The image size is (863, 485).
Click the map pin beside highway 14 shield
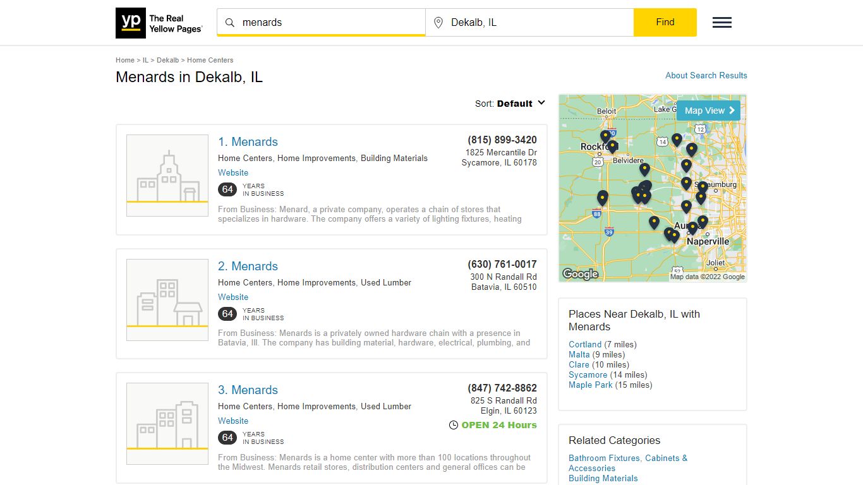pyautogui.click(x=677, y=140)
